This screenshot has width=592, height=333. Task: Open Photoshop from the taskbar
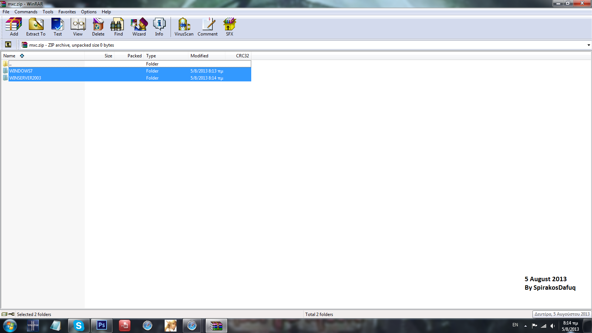[x=101, y=326]
